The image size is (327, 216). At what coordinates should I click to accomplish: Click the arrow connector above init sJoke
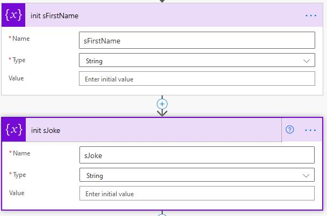(162, 113)
